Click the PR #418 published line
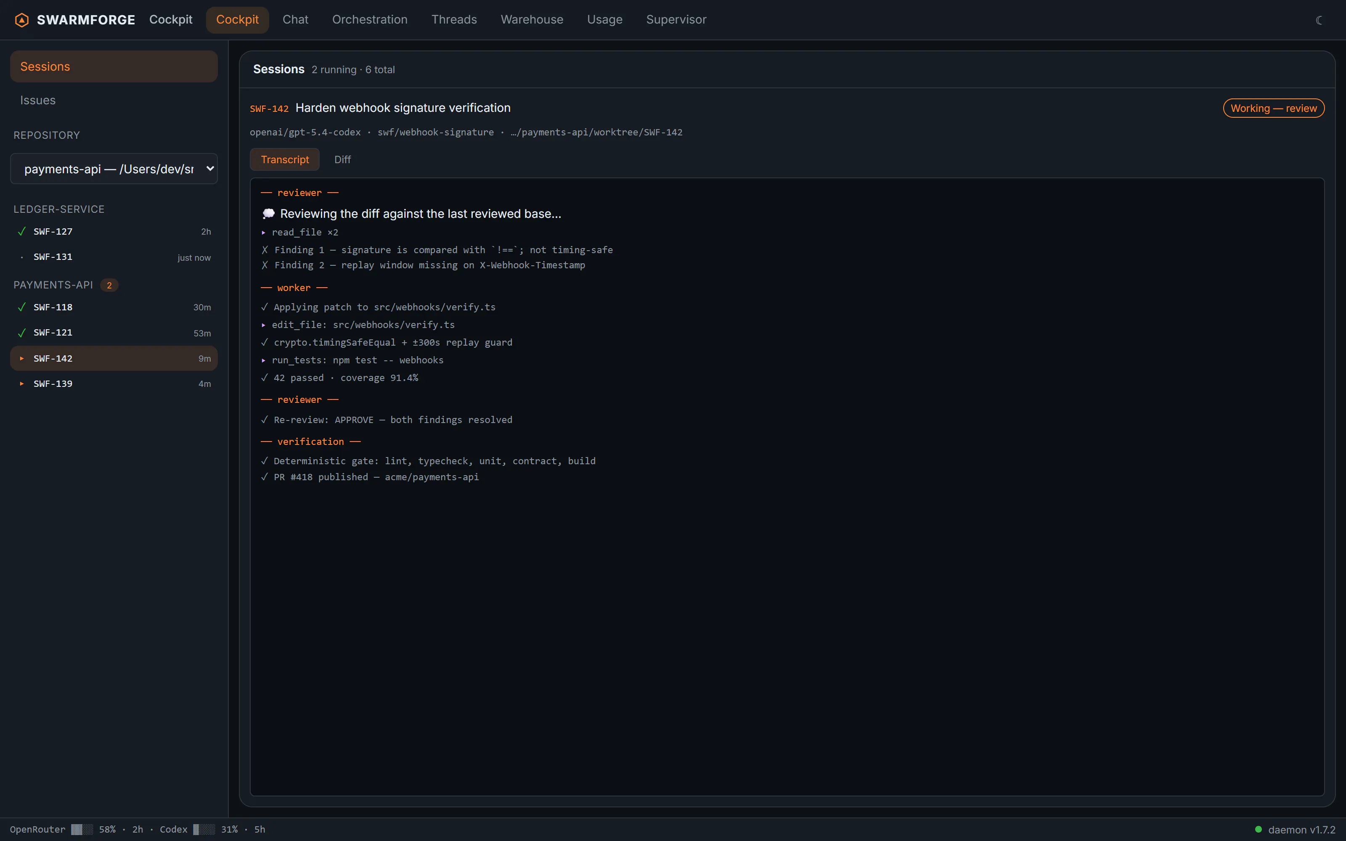Screen dimensions: 1346x841 click(x=370, y=477)
